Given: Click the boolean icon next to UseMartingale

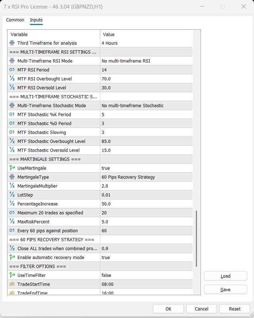Looking at the screenshot, I should pos(12,168).
